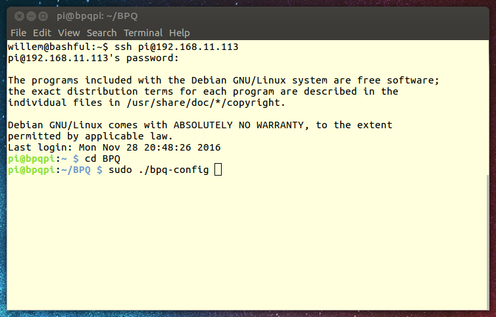Close the terminal window
The image size is (496, 317).
[x=19, y=16]
